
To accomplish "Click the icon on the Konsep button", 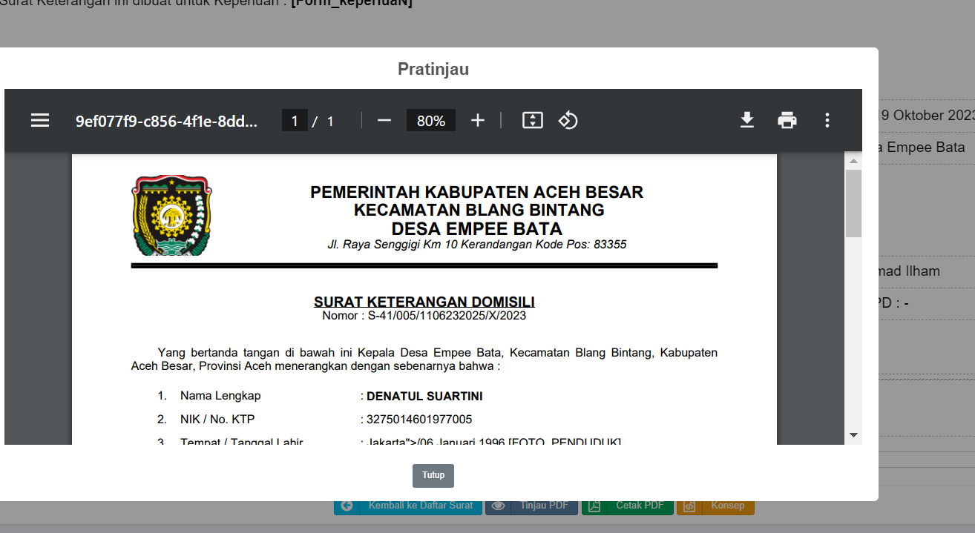I will 689,506.
